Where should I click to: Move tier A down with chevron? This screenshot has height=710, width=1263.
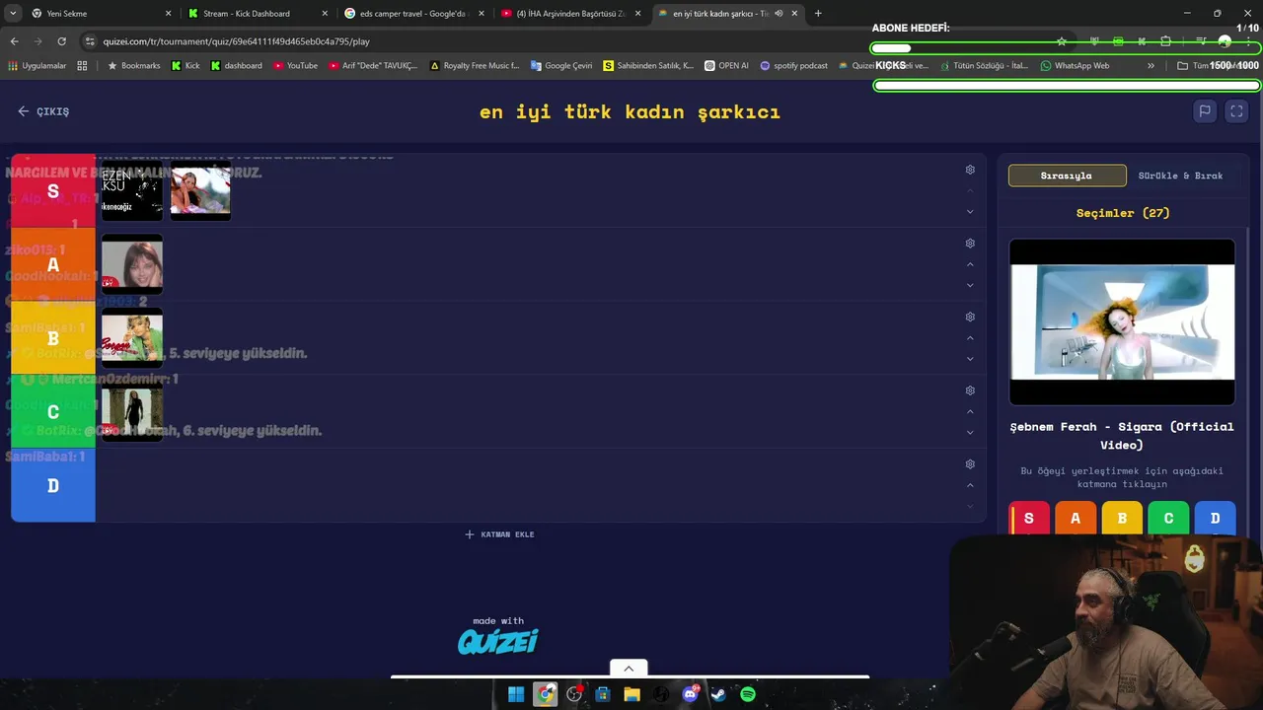pos(970,285)
